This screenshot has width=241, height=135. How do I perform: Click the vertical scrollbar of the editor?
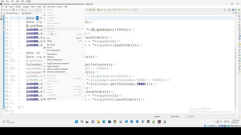tap(235, 77)
